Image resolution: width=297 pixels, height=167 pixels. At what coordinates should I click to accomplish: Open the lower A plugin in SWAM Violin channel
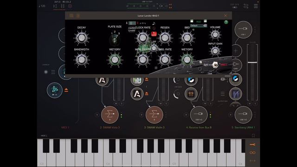(137, 94)
